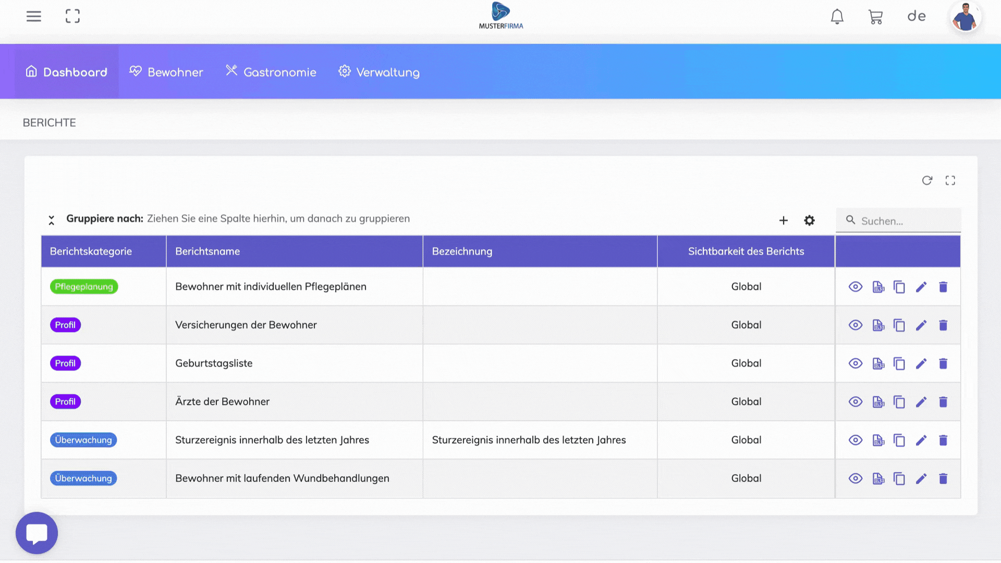Refresh the reports table
1001x563 pixels.
click(926, 180)
